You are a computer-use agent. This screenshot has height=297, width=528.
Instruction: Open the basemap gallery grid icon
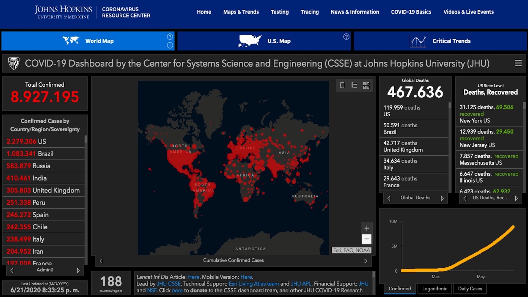(x=366, y=86)
